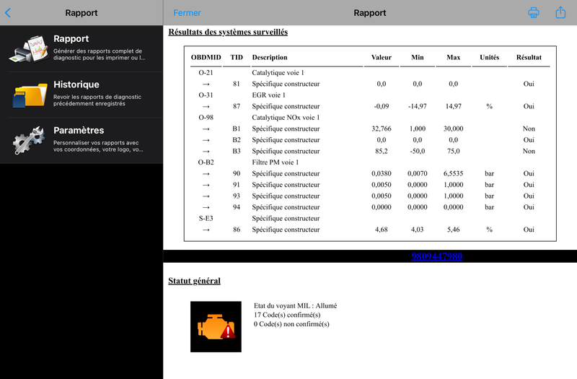Click the Statut général heading
The image size is (577, 379).
(194, 281)
